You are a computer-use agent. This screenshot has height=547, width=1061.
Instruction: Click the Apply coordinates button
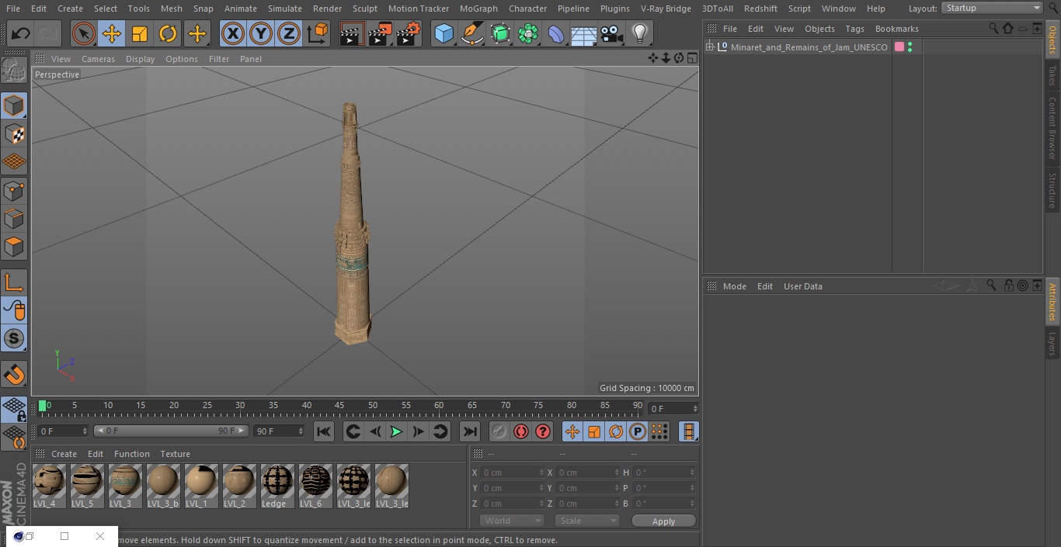663,521
